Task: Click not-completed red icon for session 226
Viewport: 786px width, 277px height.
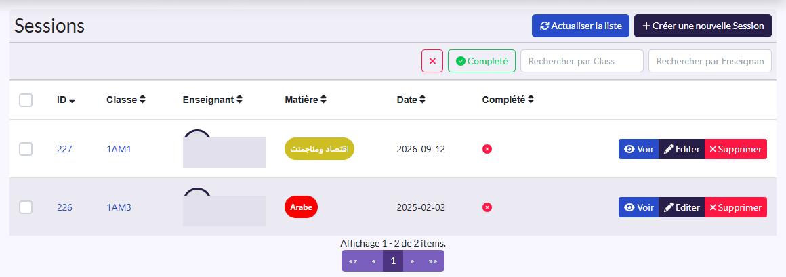Action: pos(487,207)
